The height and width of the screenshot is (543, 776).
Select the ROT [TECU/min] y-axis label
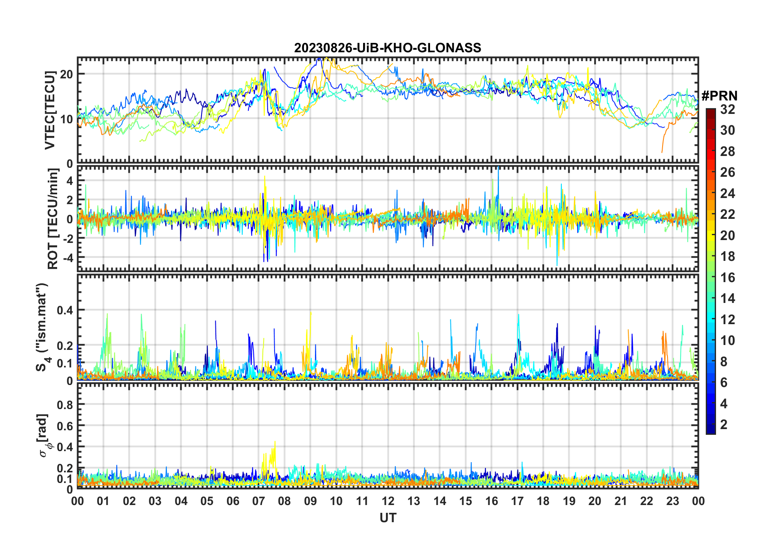[53, 218]
